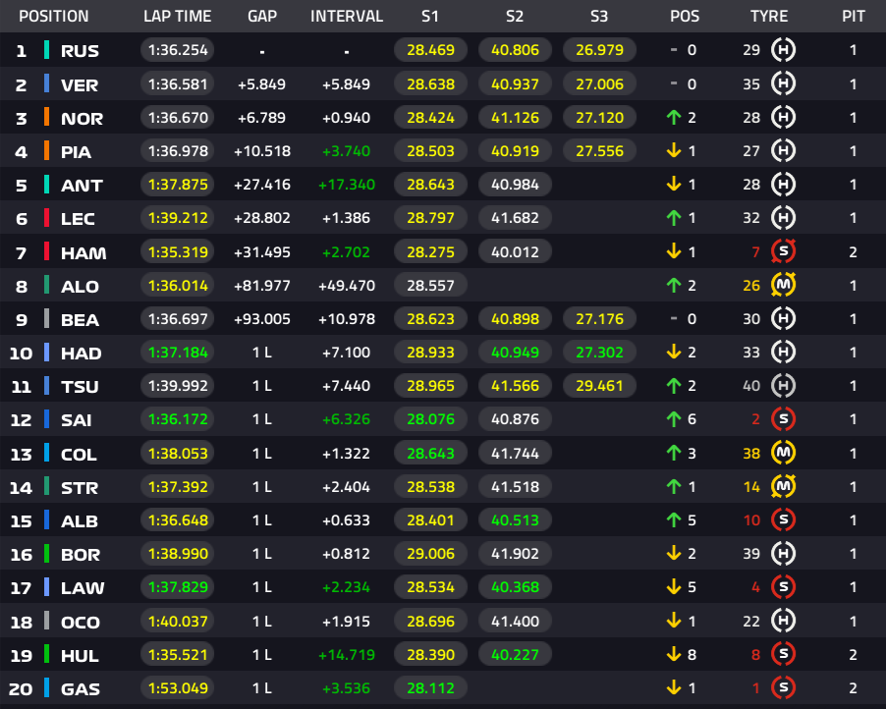The width and height of the screenshot is (886, 709).
Task: Click interval value +14.719
Action: [347, 655]
